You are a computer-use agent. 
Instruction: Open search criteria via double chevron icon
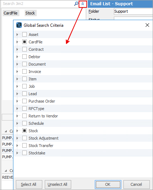pos(83,4)
